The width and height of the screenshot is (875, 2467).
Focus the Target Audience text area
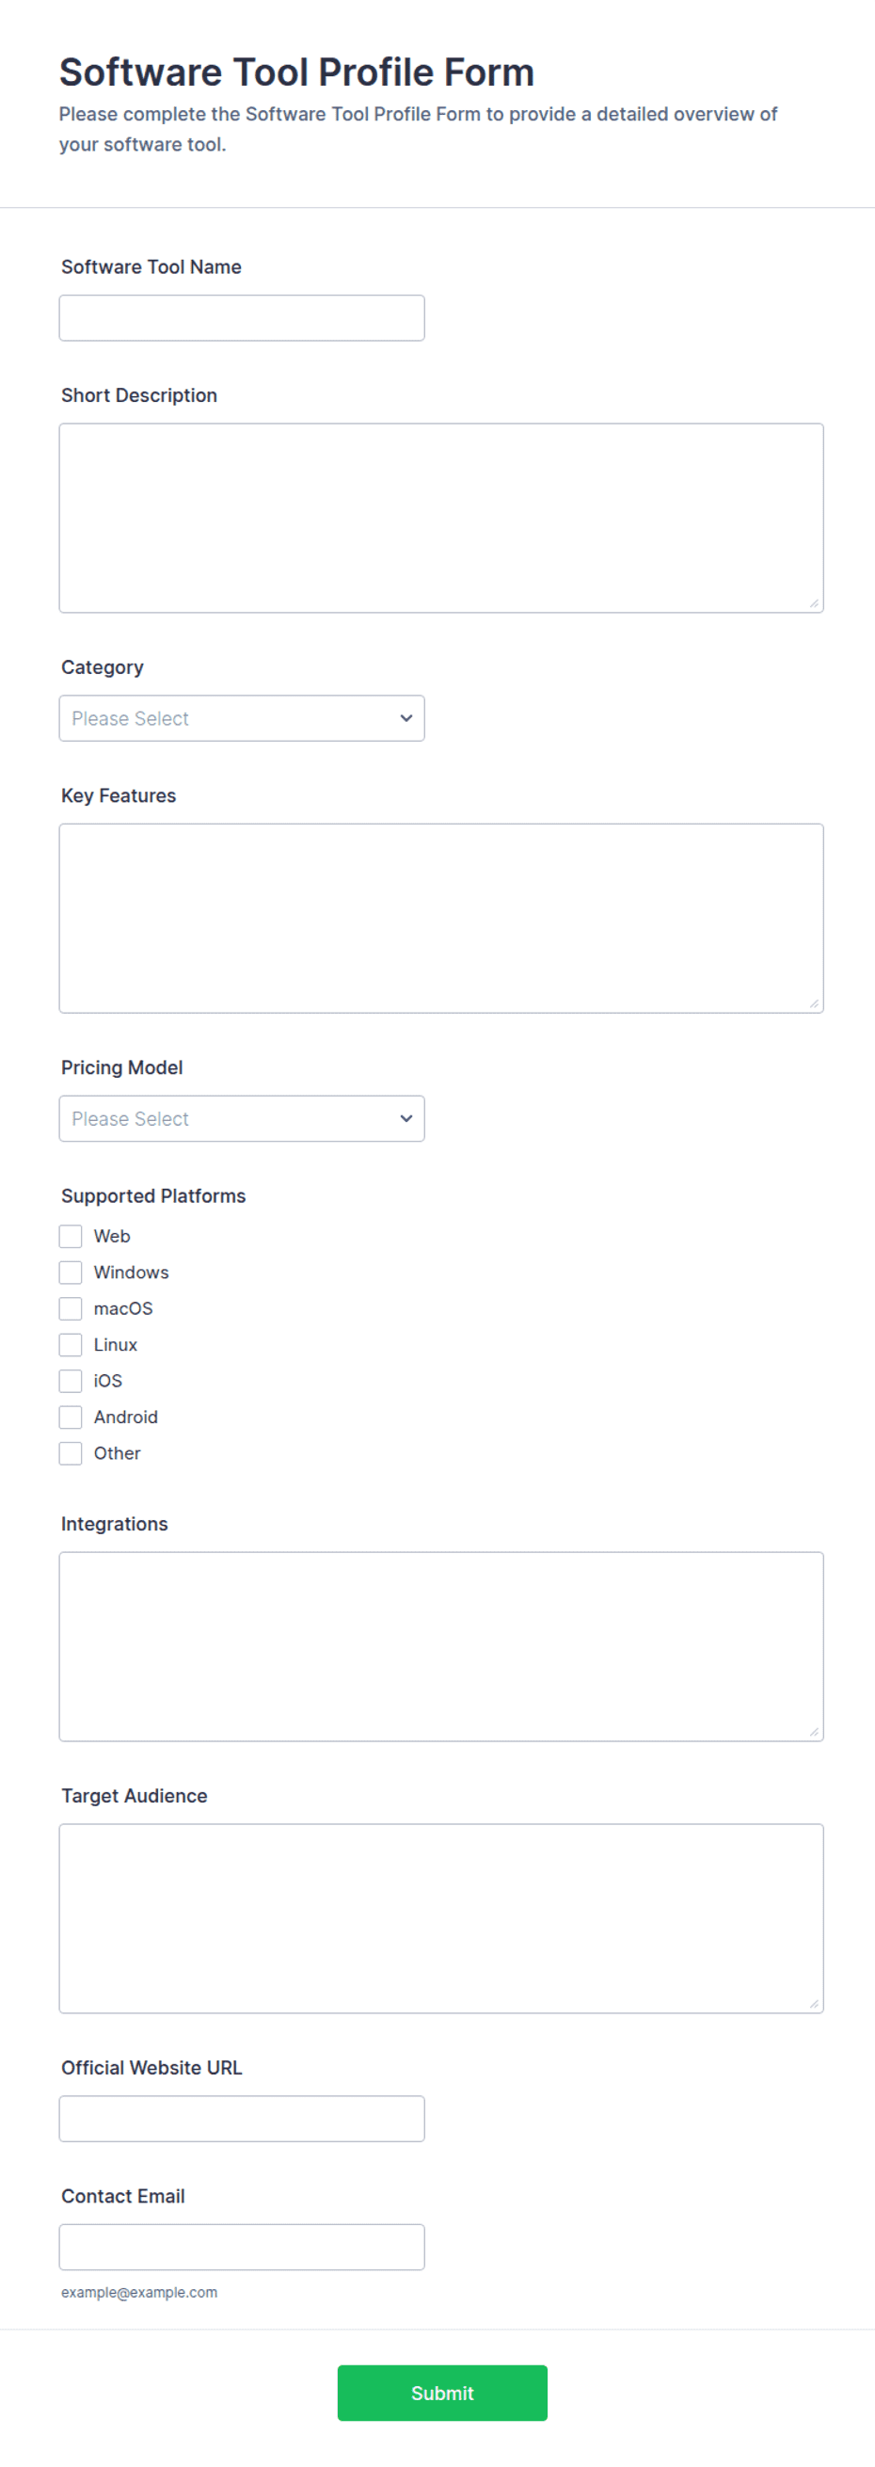click(441, 1918)
